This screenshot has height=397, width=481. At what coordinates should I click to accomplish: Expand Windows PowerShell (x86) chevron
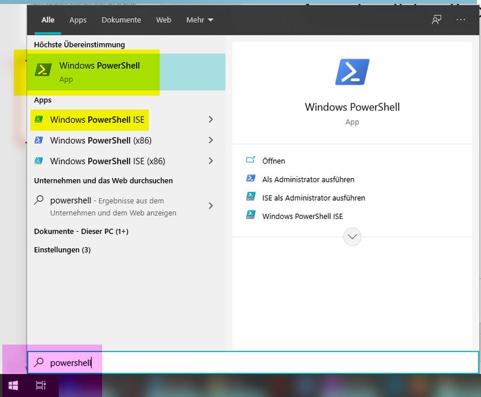point(211,140)
